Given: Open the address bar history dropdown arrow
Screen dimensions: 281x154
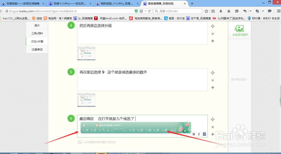Looking at the screenshot, I should pos(146,11).
